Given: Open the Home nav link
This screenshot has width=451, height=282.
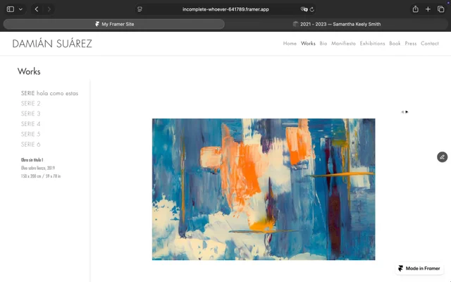Looking at the screenshot, I should (x=290, y=44).
